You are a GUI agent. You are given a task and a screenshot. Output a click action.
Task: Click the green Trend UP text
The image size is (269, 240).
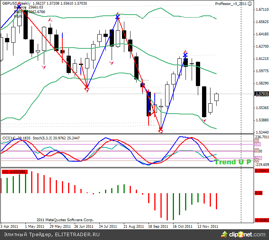232,162
